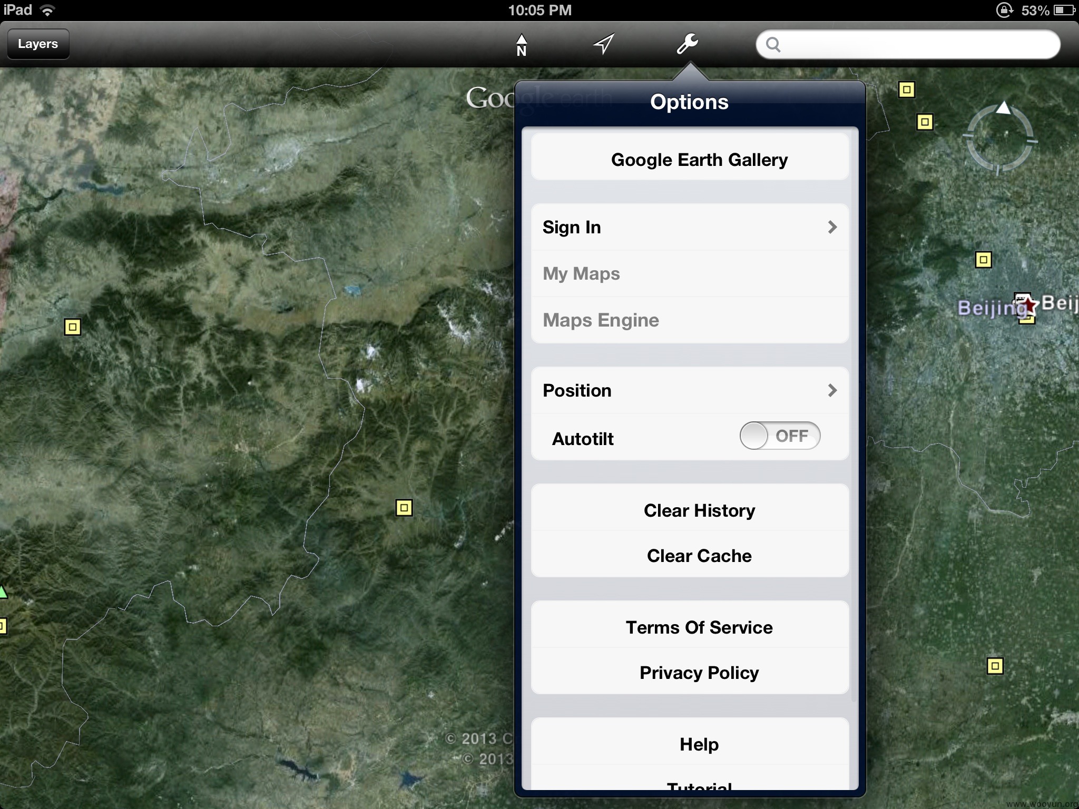1079x809 pixels.
Task: Tap the Wi-Fi status icon
Action: coord(48,10)
